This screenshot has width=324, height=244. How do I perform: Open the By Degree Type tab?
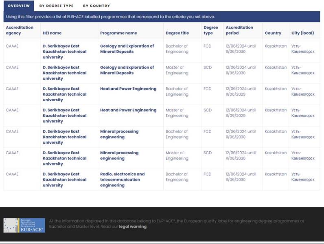(x=57, y=6)
